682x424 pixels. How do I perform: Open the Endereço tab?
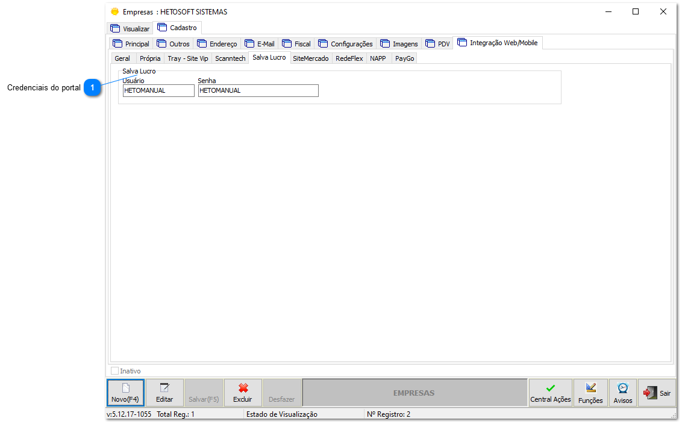point(217,43)
